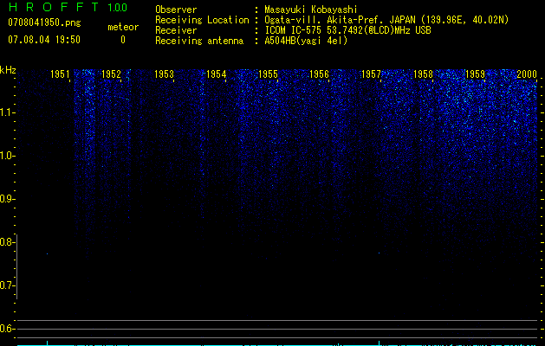This screenshot has width=545, height=346.
Task: Click the kHz axis unit label
Action: tap(8, 70)
